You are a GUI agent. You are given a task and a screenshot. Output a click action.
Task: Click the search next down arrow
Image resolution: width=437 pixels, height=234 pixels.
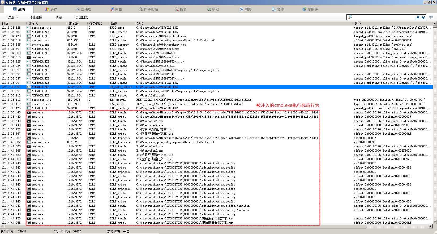point(423,17)
